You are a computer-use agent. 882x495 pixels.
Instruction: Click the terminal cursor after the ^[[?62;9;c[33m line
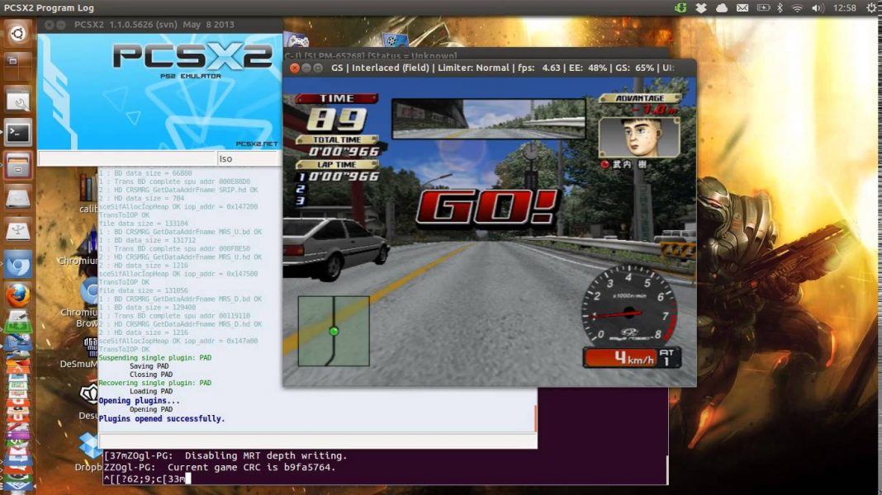click(x=188, y=478)
